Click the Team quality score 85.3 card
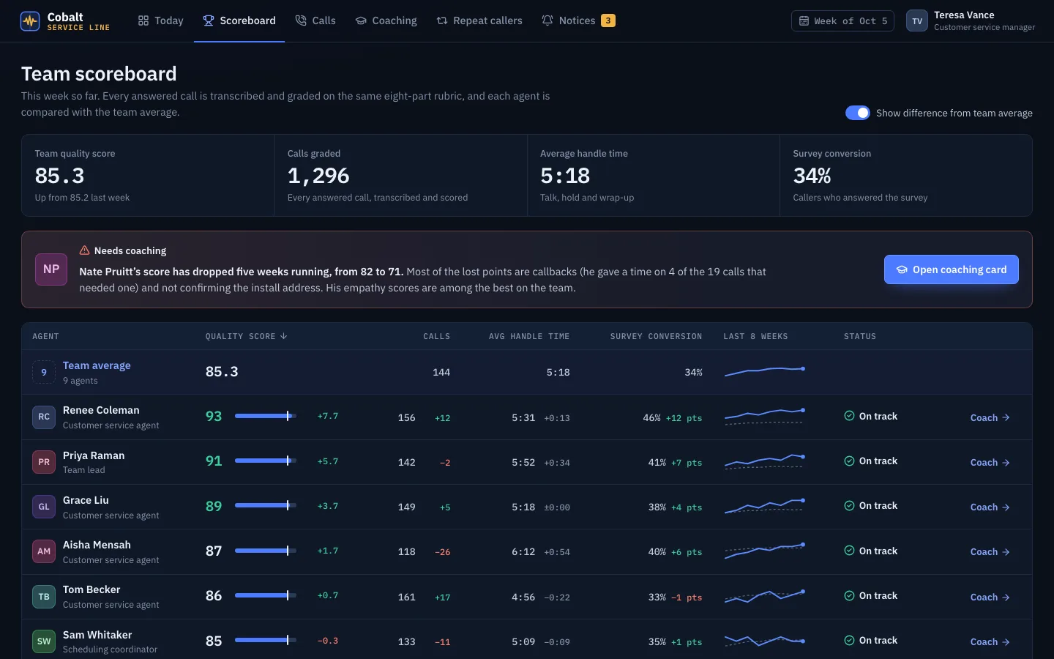 pos(148,175)
